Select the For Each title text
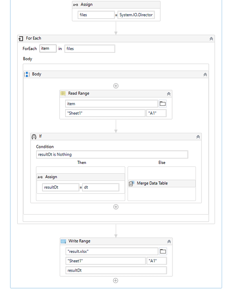Screen dimensions: 248x294 click(x=33, y=38)
